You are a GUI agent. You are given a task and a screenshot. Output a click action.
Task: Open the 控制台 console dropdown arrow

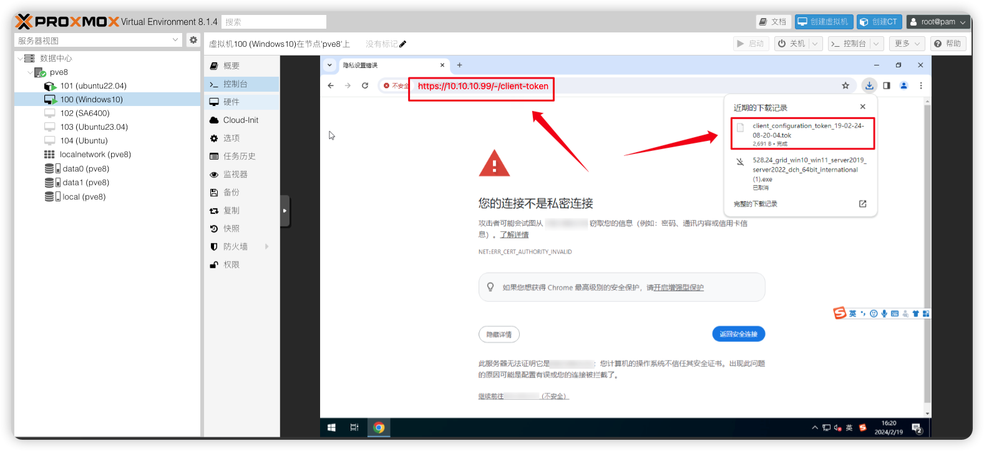[x=876, y=44]
